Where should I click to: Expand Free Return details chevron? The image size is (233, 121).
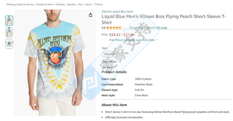click(x=157, y=40)
